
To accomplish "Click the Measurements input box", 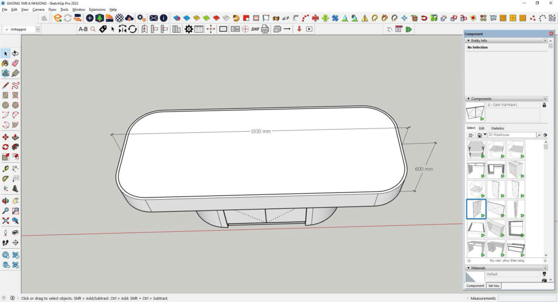I will [x=527, y=298].
